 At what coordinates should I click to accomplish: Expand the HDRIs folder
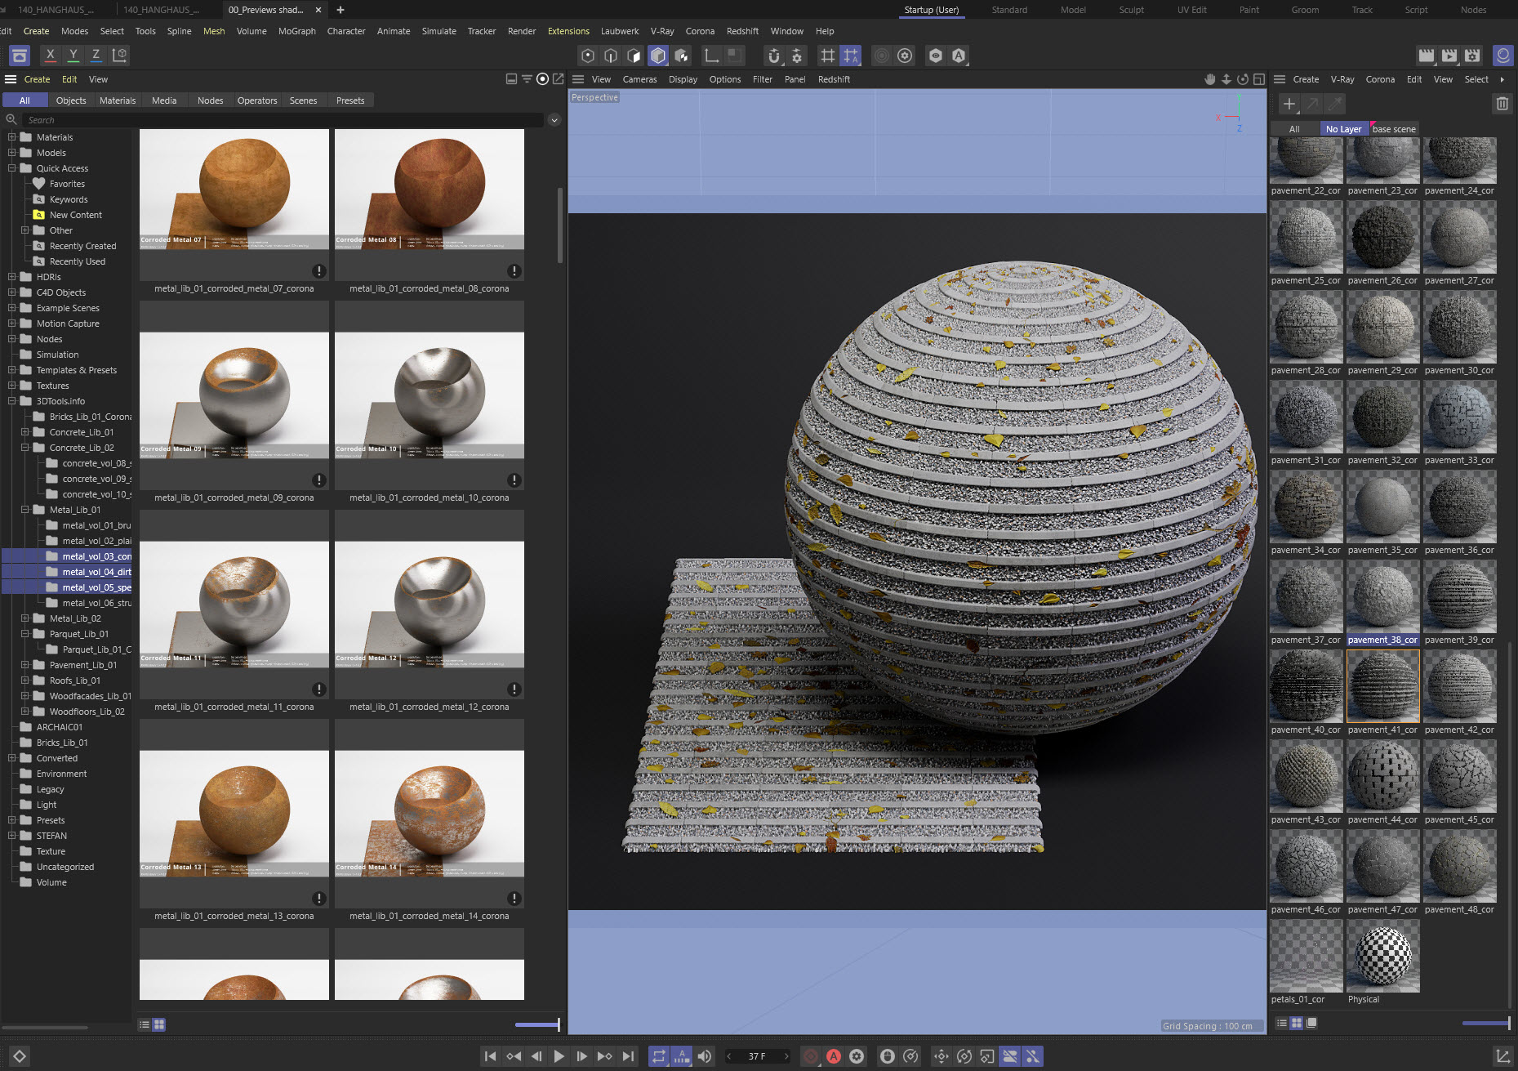11,277
